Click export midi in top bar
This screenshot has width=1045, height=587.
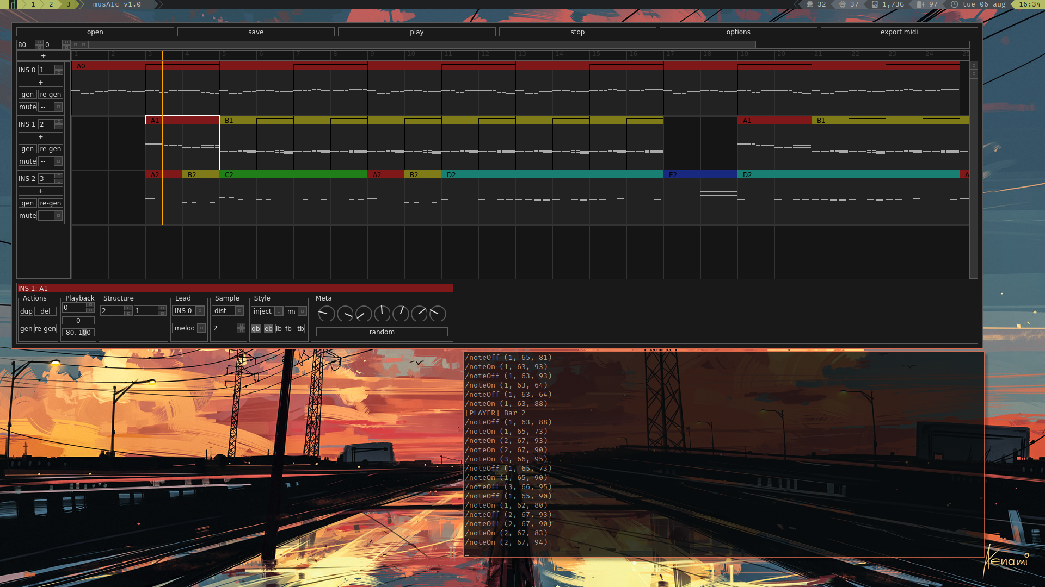[x=899, y=32]
